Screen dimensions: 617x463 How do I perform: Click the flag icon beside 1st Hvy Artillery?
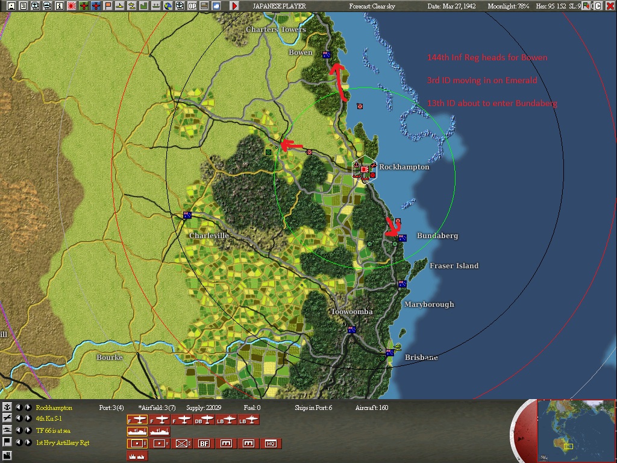[7, 442]
